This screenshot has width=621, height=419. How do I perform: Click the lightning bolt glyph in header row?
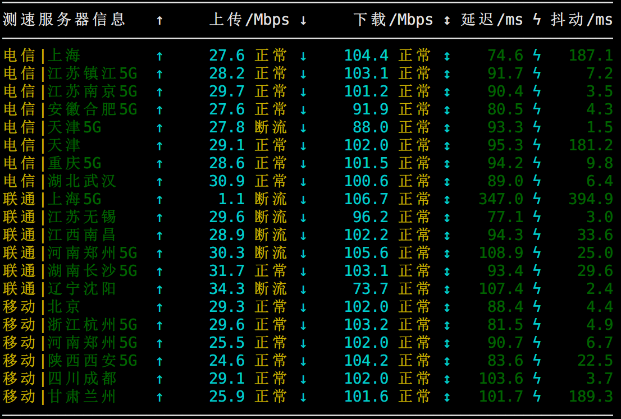tap(537, 19)
